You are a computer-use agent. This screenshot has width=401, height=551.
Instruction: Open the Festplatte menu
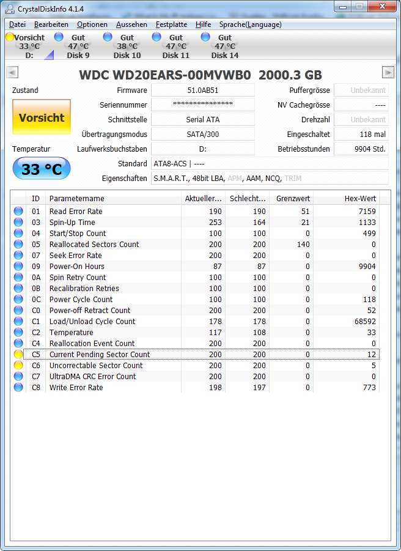(x=171, y=24)
